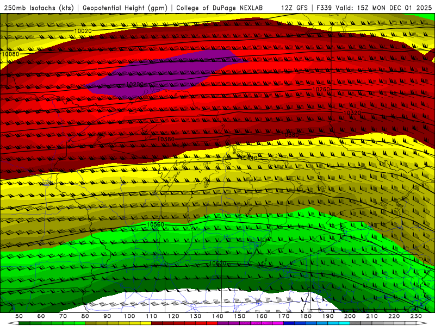Click the 180 value on the color scale
The height and width of the screenshot is (326, 435).
click(306, 316)
